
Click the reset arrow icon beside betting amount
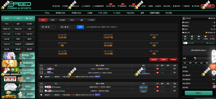(195, 58)
